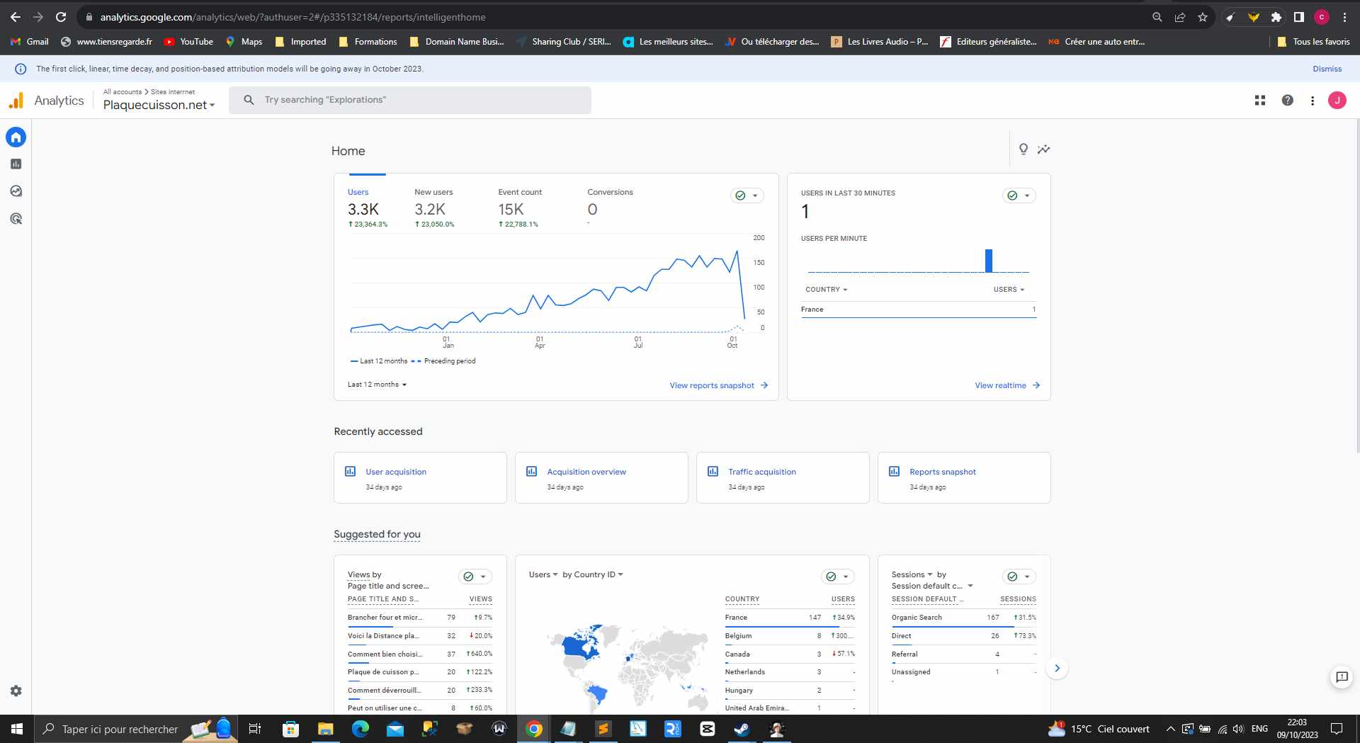This screenshot has height=743, width=1360.
Task: Open the USERS metric dropdown in realtime
Action: tap(1009, 290)
